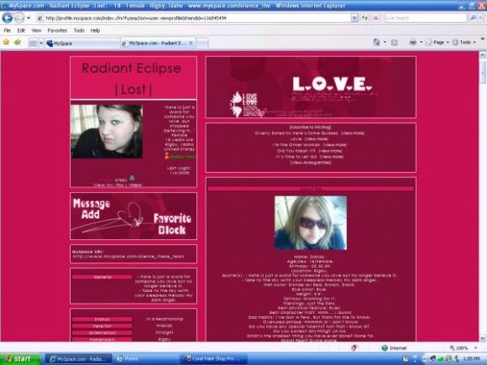
Task: Click the Internet zone status indicator
Action: (394, 348)
